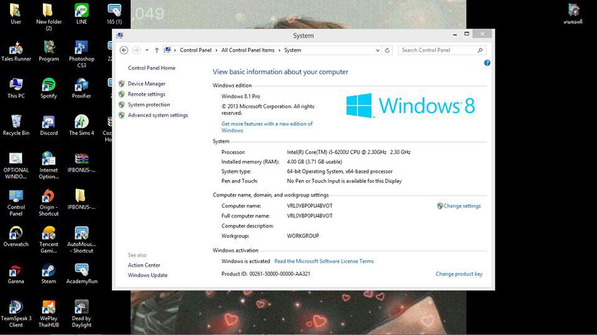Open Action Center link
Screen dimensions: 597x335
(x=144, y=265)
